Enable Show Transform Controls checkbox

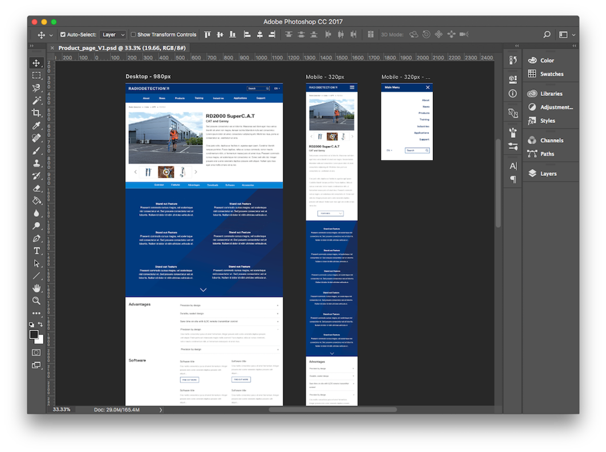pyautogui.click(x=133, y=35)
